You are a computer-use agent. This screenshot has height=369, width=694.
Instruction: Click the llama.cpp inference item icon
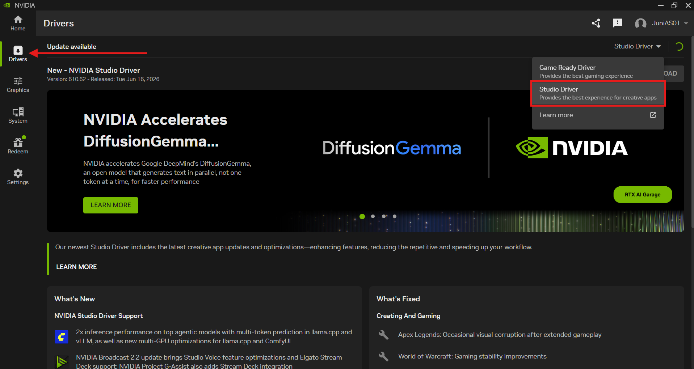62,337
